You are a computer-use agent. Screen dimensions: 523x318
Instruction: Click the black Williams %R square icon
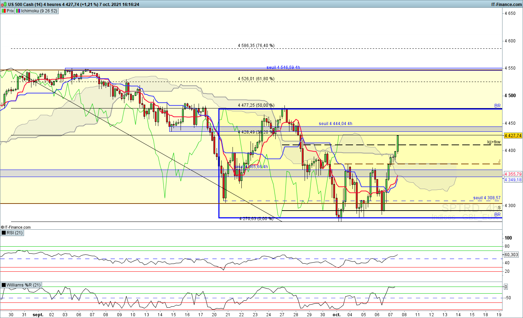(4, 285)
